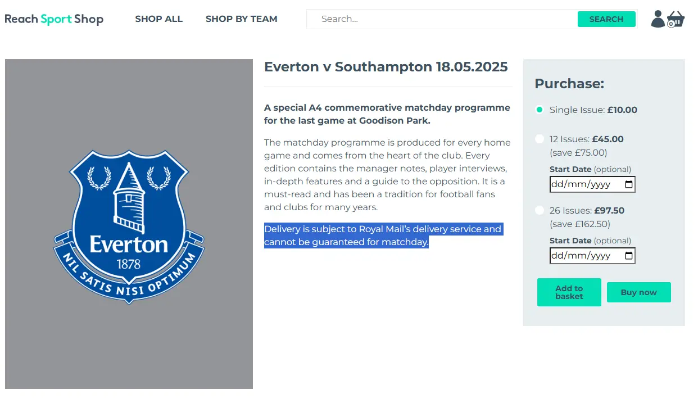Select the 12 Issues £45.00 option

point(540,139)
